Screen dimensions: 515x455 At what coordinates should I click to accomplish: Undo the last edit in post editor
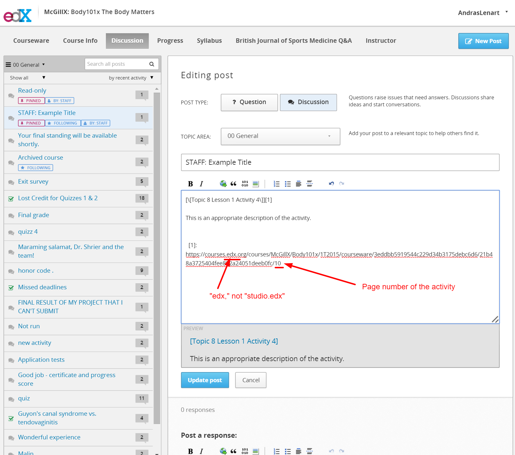[x=331, y=184]
